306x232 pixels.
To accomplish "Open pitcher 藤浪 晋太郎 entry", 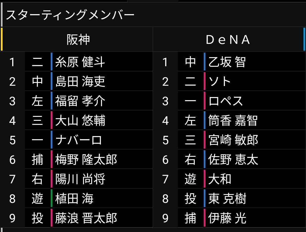I will 86,218.
